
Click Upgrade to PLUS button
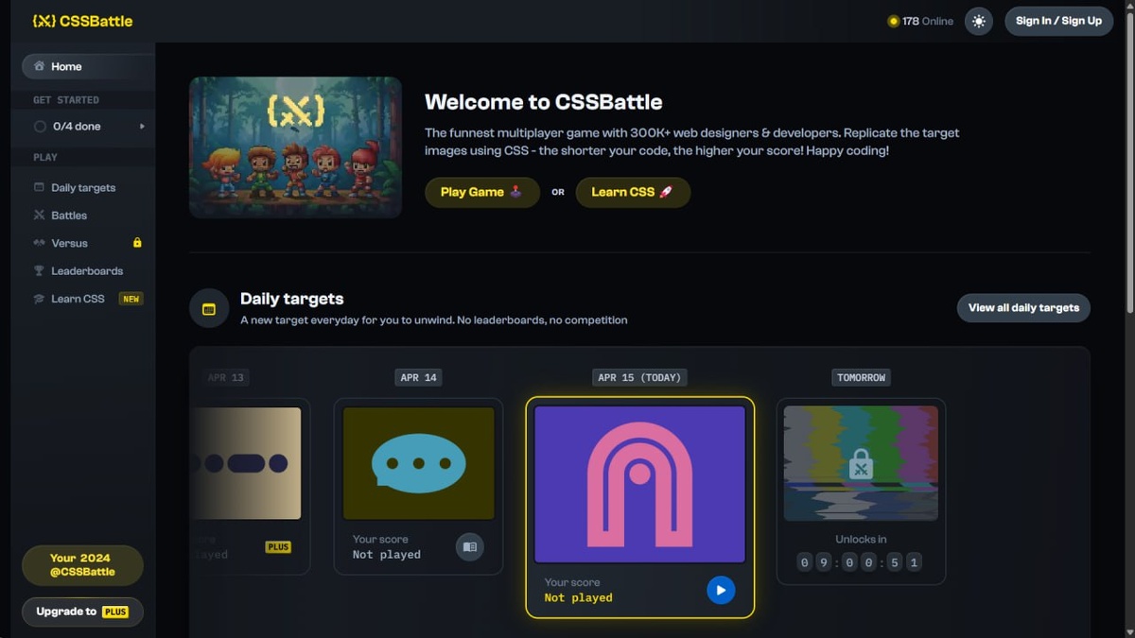click(82, 612)
